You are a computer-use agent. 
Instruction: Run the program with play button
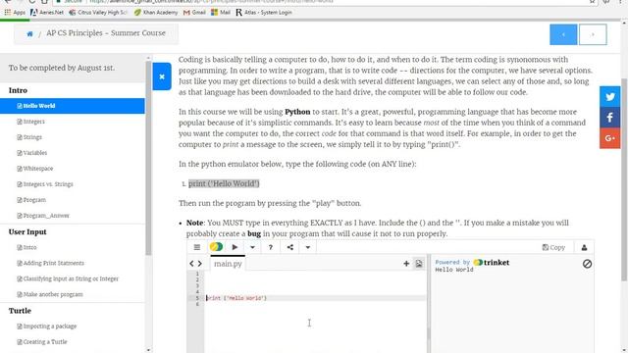[235, 247]
